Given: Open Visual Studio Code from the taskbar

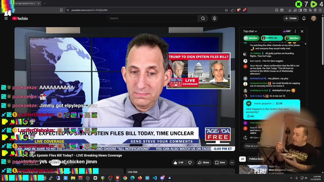Looking at the screenshot, I should [x=155, y=178].
